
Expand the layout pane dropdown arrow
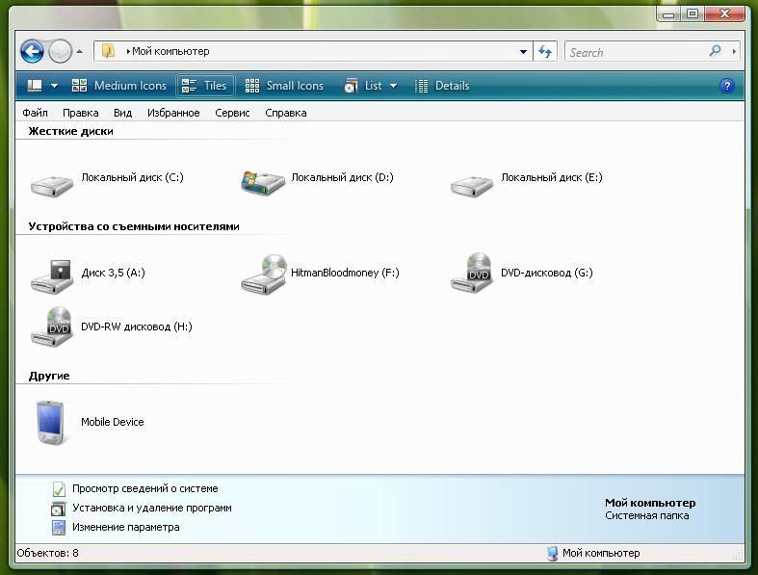pyautogui.click(x=54, y=86)
